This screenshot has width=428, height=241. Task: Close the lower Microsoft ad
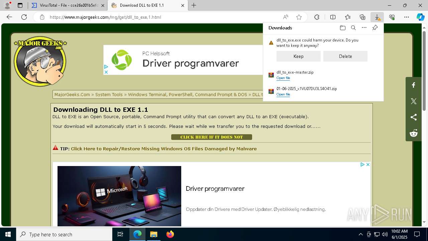(368, 164)
